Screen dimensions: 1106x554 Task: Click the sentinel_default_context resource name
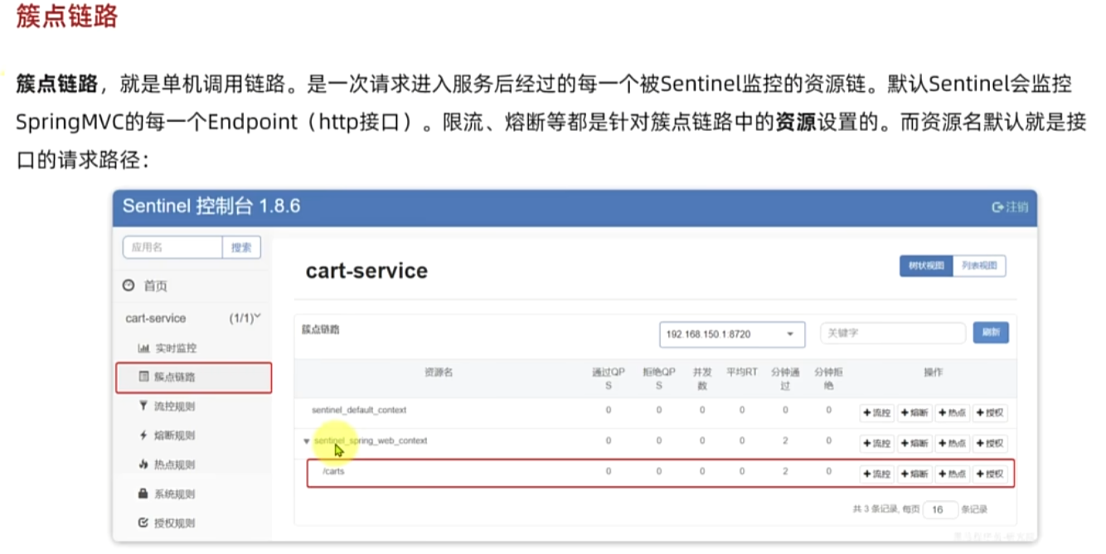pyautogui.click(x=359, y=410)
